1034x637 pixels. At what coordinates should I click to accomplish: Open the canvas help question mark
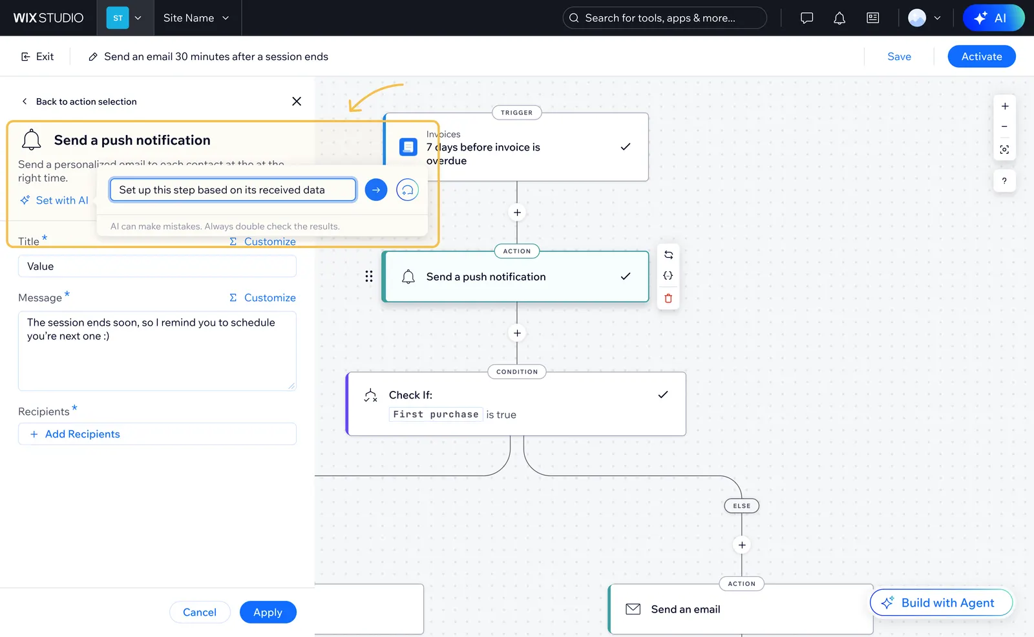pos(1004,181)
